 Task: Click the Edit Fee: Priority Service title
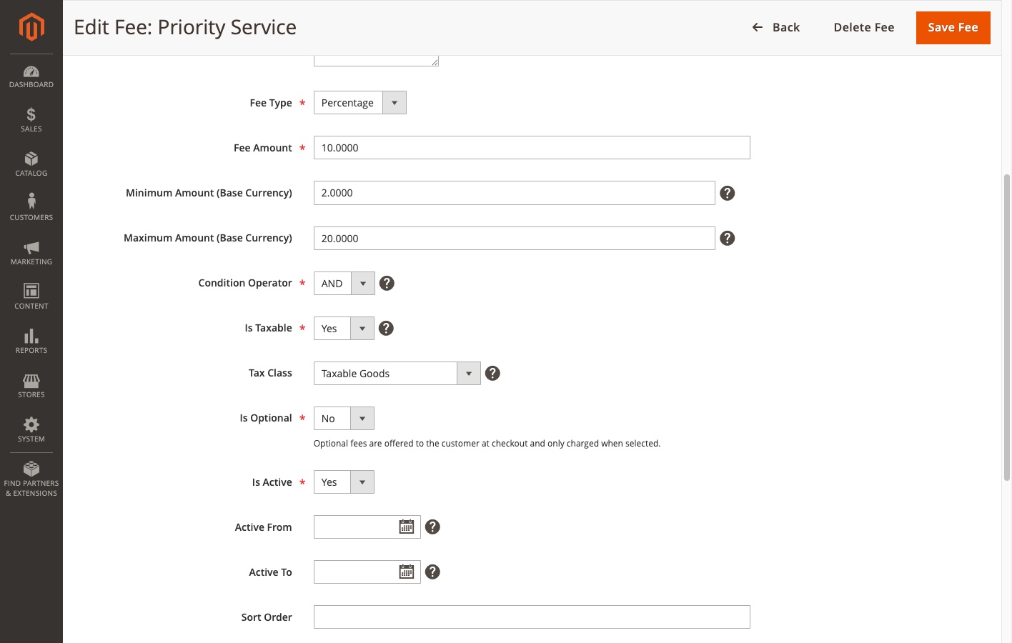pos(185,27)
